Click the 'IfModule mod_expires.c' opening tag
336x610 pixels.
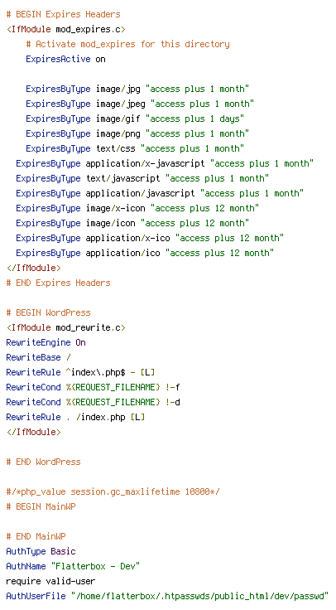point(66,29)
